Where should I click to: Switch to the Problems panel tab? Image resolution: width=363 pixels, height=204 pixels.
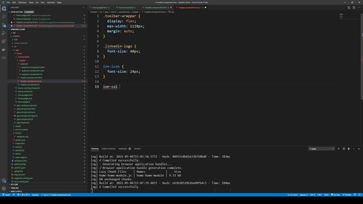point(125,148)
